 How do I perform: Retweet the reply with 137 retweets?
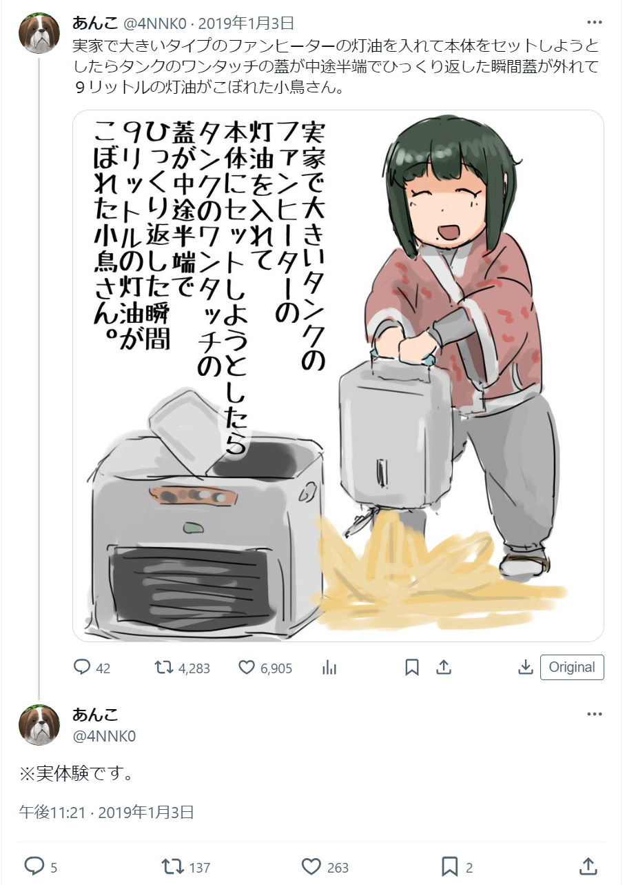171,866
